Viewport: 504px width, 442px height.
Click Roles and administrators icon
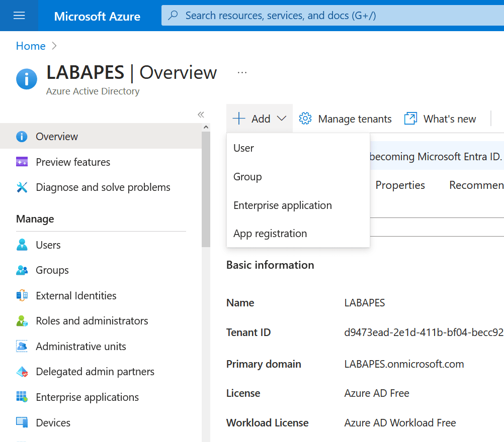click(x=22, y=321)
